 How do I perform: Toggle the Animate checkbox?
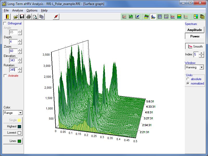pos(5,76)
